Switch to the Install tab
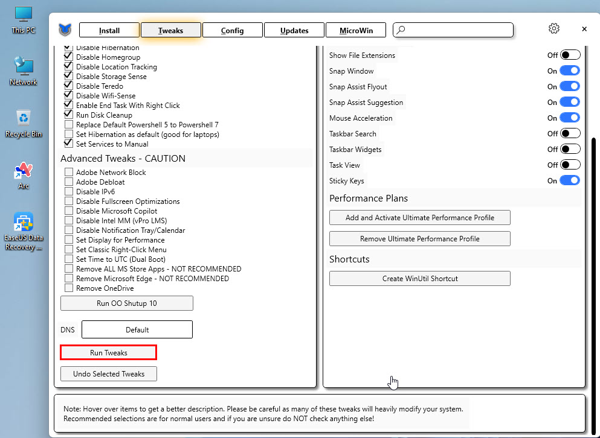 109,30
